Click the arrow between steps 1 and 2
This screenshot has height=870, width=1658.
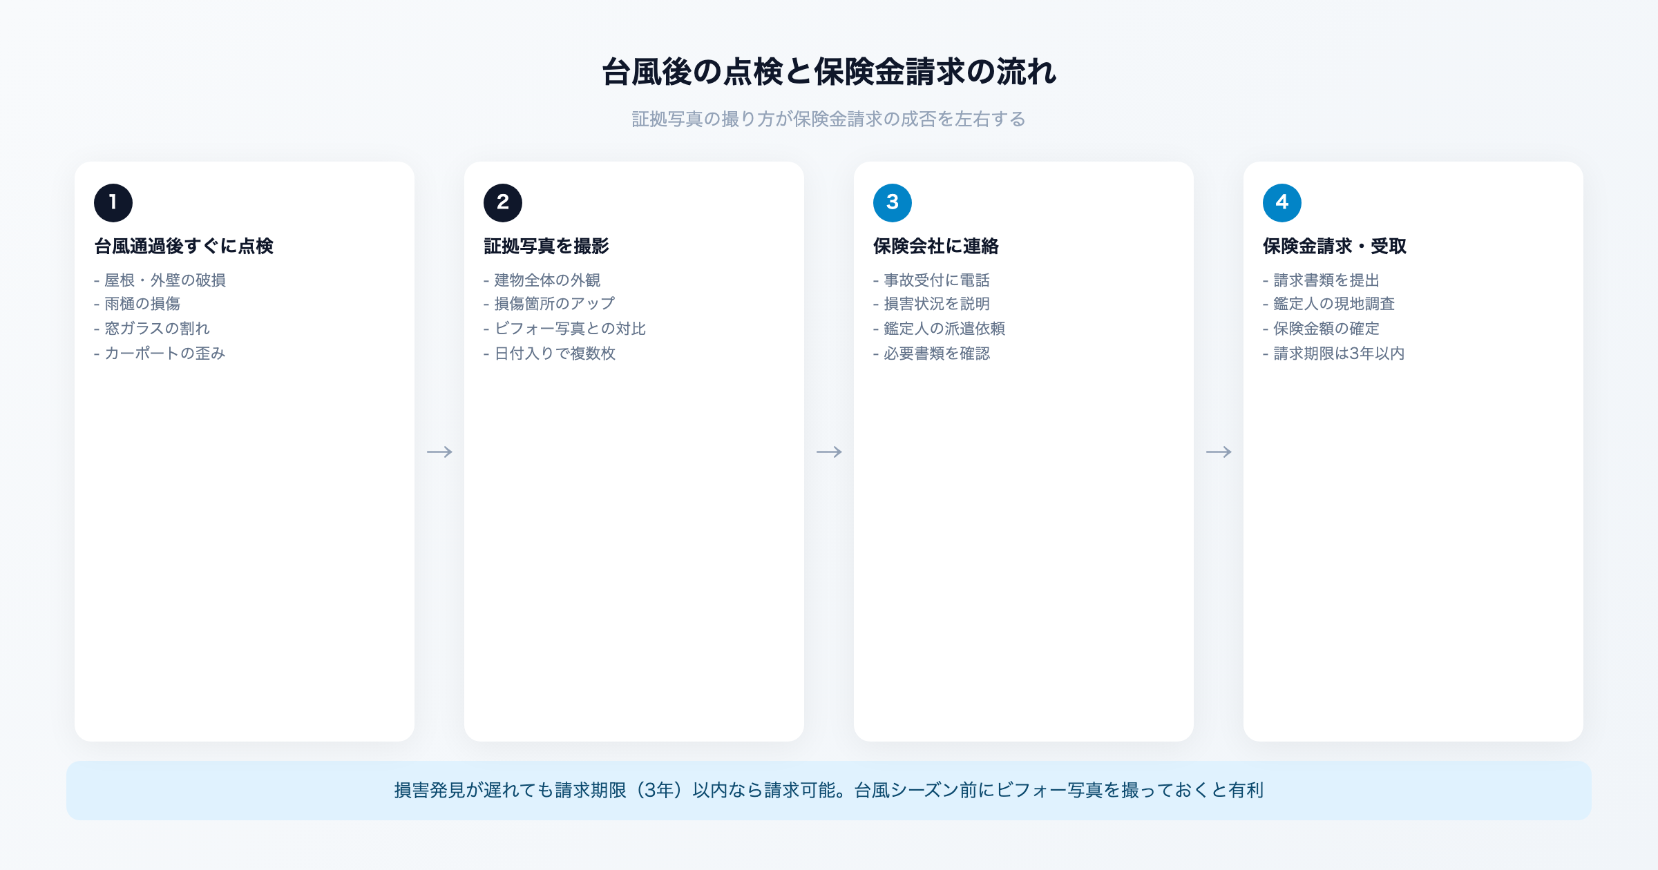click(x=439, y=452)
